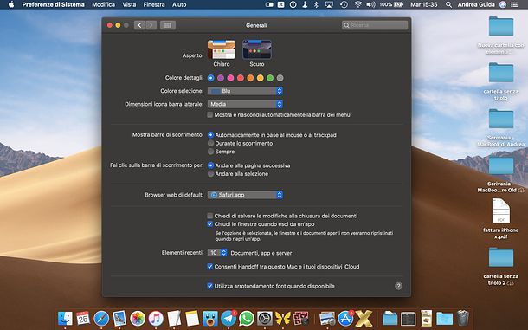
Task: Go back with the left chevron toolbar button
Action: pos(139,25)
